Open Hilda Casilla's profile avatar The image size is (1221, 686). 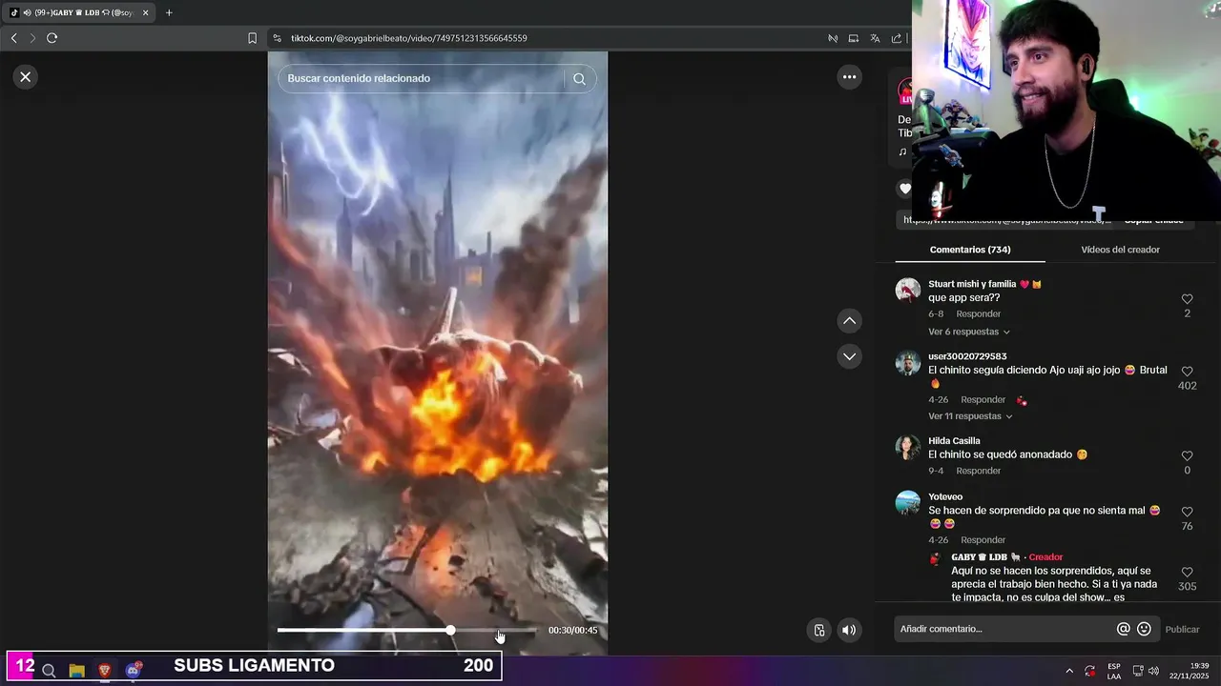pos(908,448)
